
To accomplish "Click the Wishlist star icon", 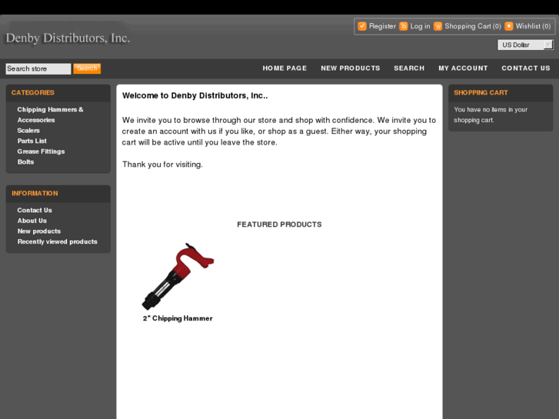I will click(509, 26).
